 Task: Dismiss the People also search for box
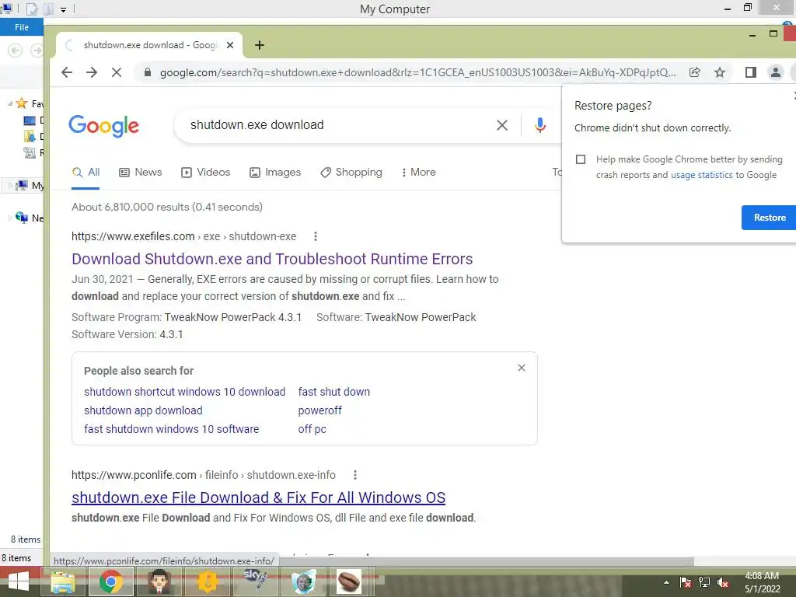click(x=522, y=368)
